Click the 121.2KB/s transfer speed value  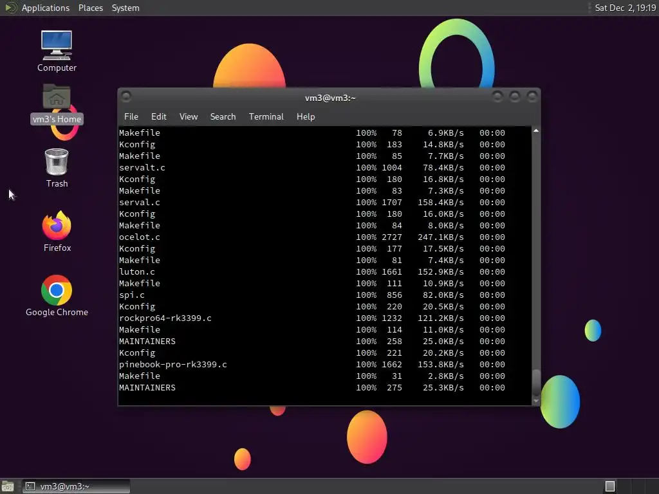[x=440, y=318]
